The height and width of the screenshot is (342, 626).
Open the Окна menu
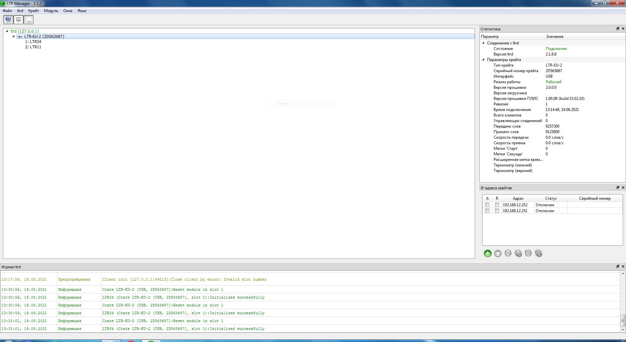tap(68, 11)
